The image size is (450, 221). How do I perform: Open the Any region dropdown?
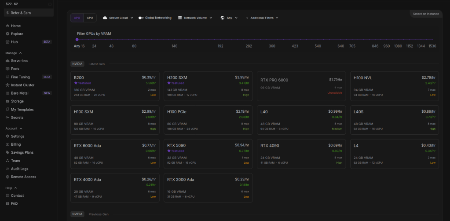tap(229, 18)
